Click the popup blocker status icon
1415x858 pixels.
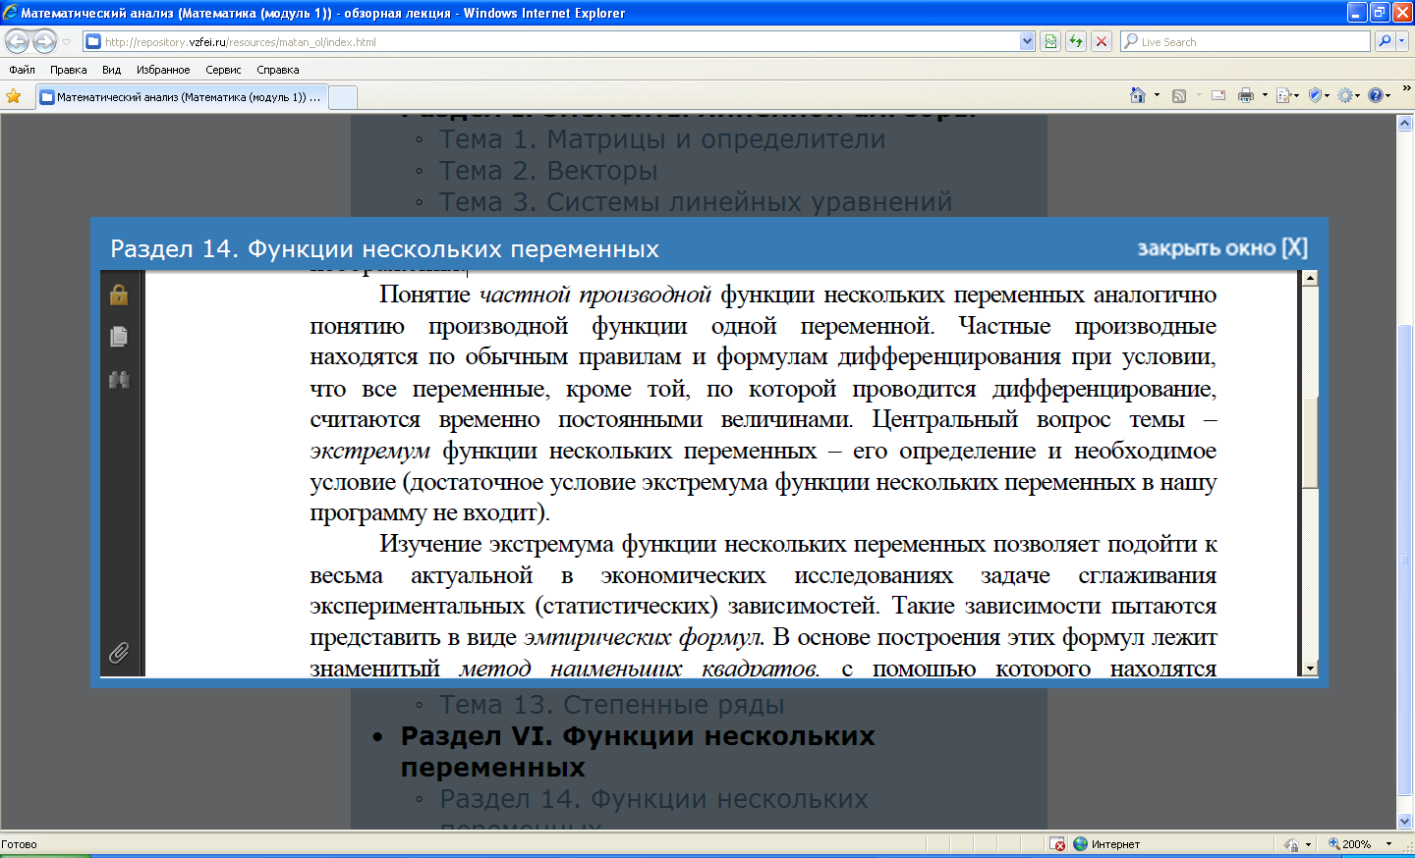[1057, 844]
